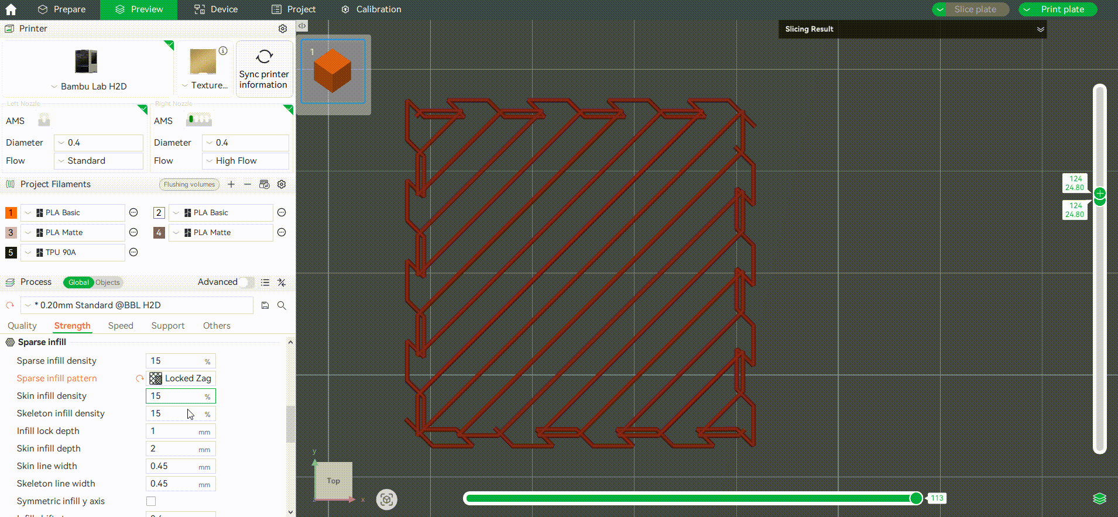The image size is (1118, 517).
Task: Search process settings with magnifier icon
Action: pos(282,305)
